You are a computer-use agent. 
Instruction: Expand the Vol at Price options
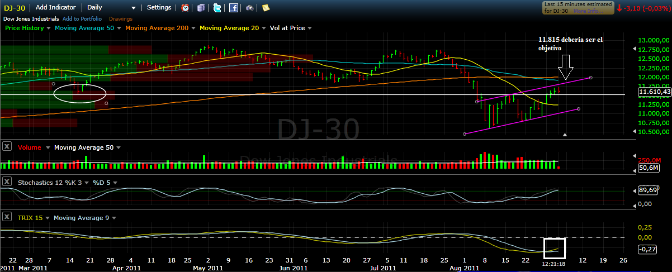pos(291,28)
